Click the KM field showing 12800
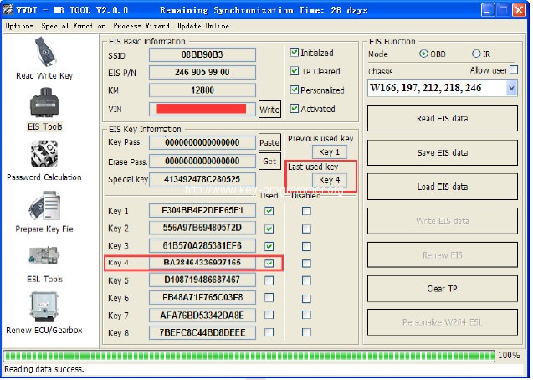This screenshot has height=380, width=533. (202, 90)
